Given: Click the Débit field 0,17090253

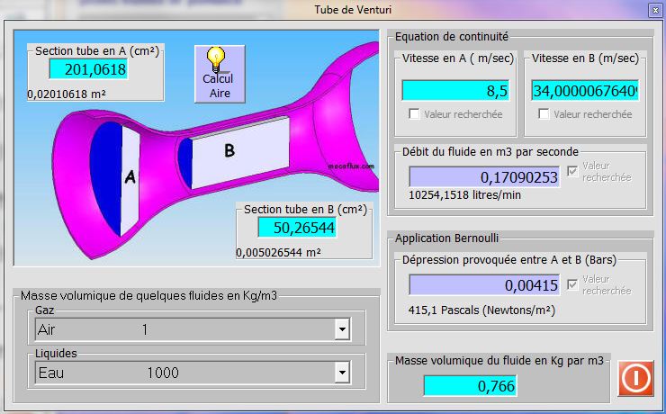Looking at the screenshot, I should pyautogui.click(x=484, y=176).
